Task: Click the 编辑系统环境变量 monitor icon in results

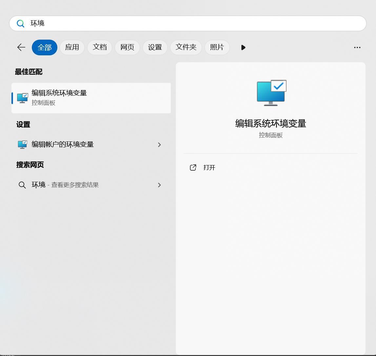Action: point(22,97)
